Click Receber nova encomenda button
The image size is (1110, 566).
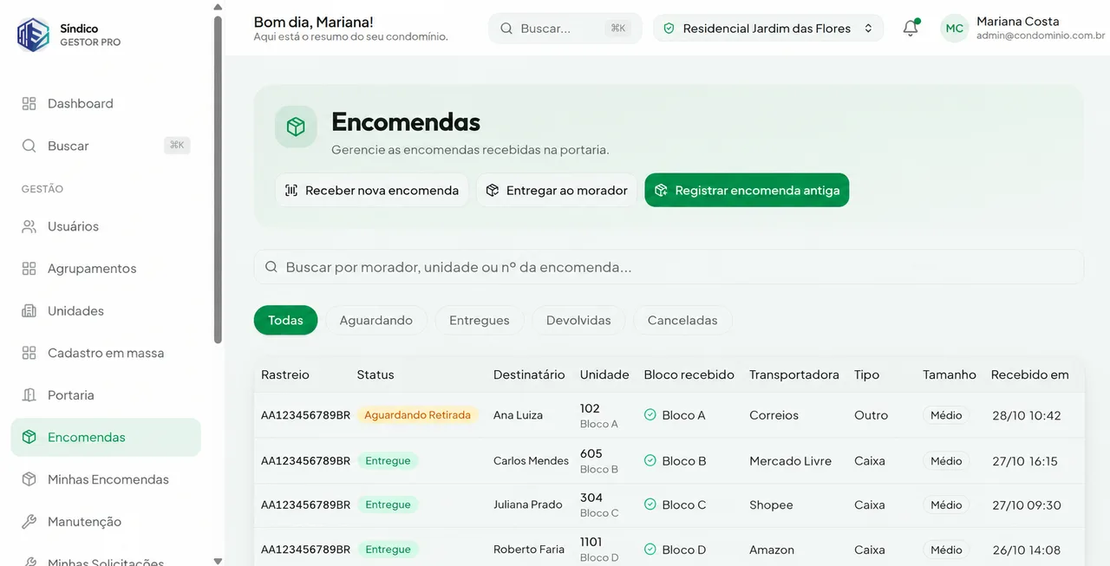372,190
